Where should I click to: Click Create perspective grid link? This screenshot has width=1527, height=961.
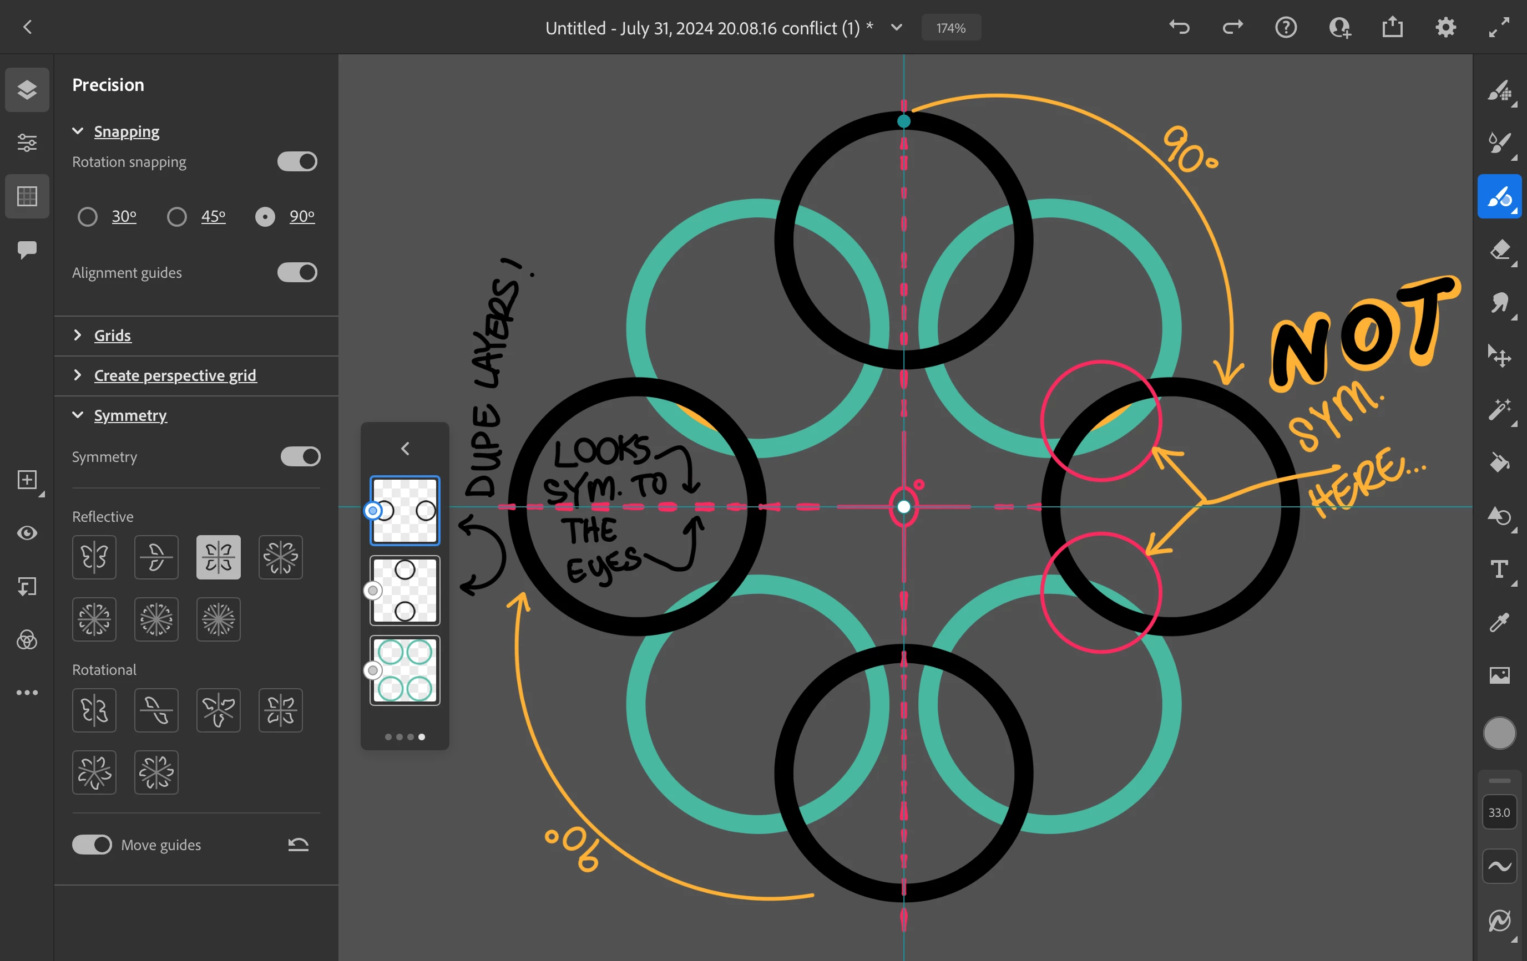tap(175, 375)
